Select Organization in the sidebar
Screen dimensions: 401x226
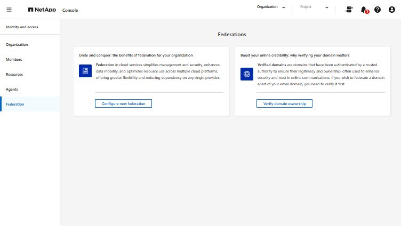click(x=17, y=45)
